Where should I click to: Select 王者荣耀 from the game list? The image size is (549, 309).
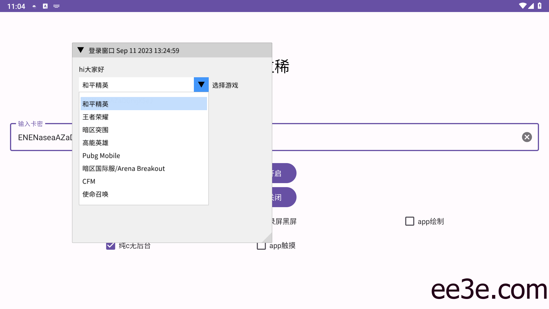point(95,117)
